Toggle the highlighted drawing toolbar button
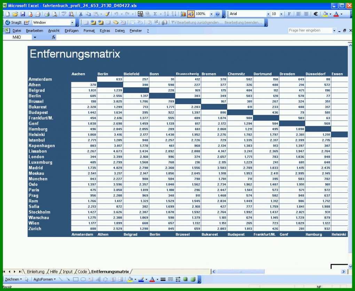 (x=191, y=14)
